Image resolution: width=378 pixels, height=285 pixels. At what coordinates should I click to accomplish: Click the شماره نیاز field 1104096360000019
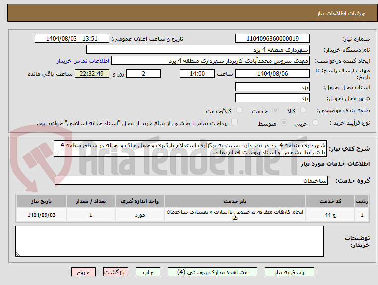pyautogui.click(x=272, y=38)
